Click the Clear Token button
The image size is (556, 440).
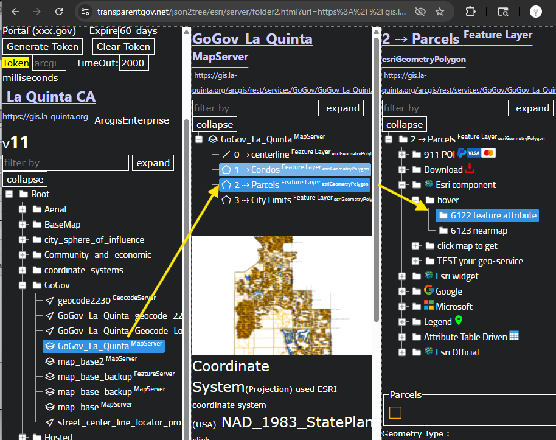pos(123,47)
